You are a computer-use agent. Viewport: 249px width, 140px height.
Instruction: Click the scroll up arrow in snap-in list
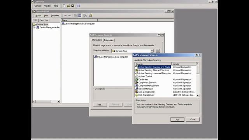(x=198, y=64)
